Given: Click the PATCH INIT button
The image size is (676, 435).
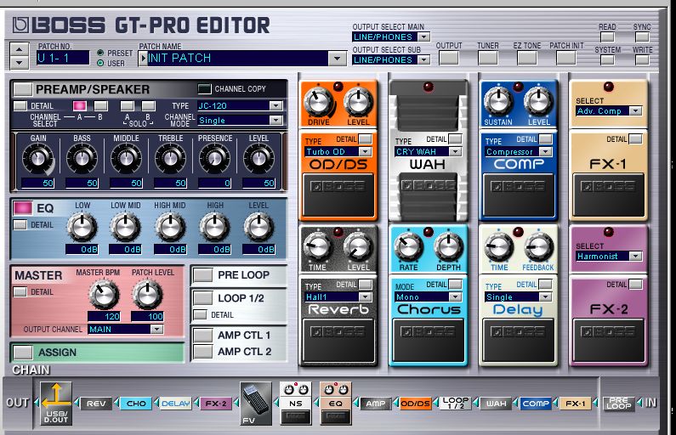Looking at the screenshot, I should [x=566, y=58].
